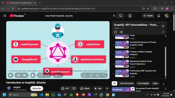Select the From Intigriti chip
The image size is (175, 98).
(x=143, y=83)
